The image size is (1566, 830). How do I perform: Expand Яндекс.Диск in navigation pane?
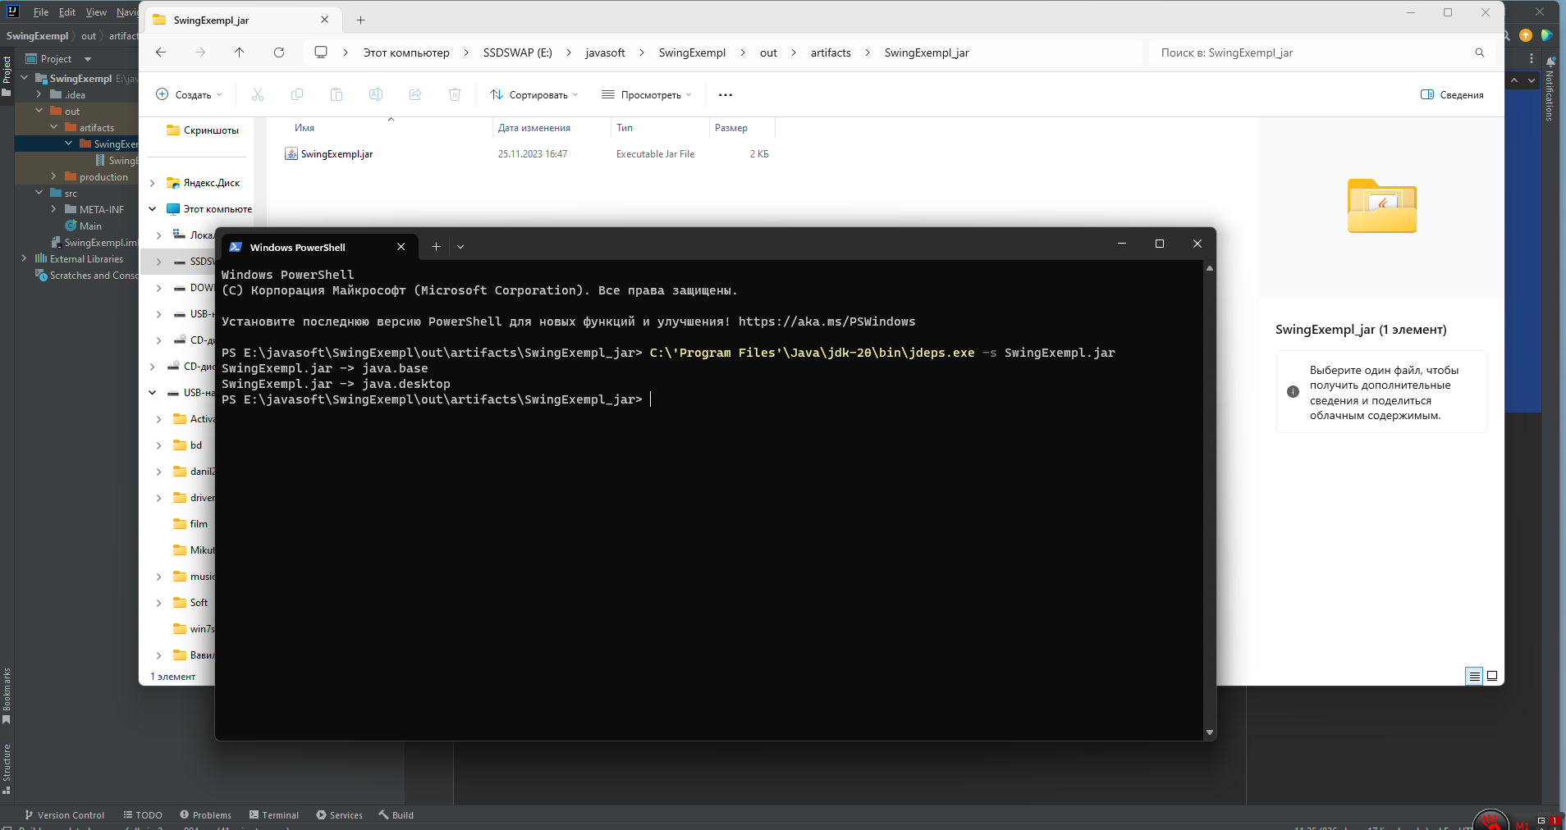(x=153, y=183)
